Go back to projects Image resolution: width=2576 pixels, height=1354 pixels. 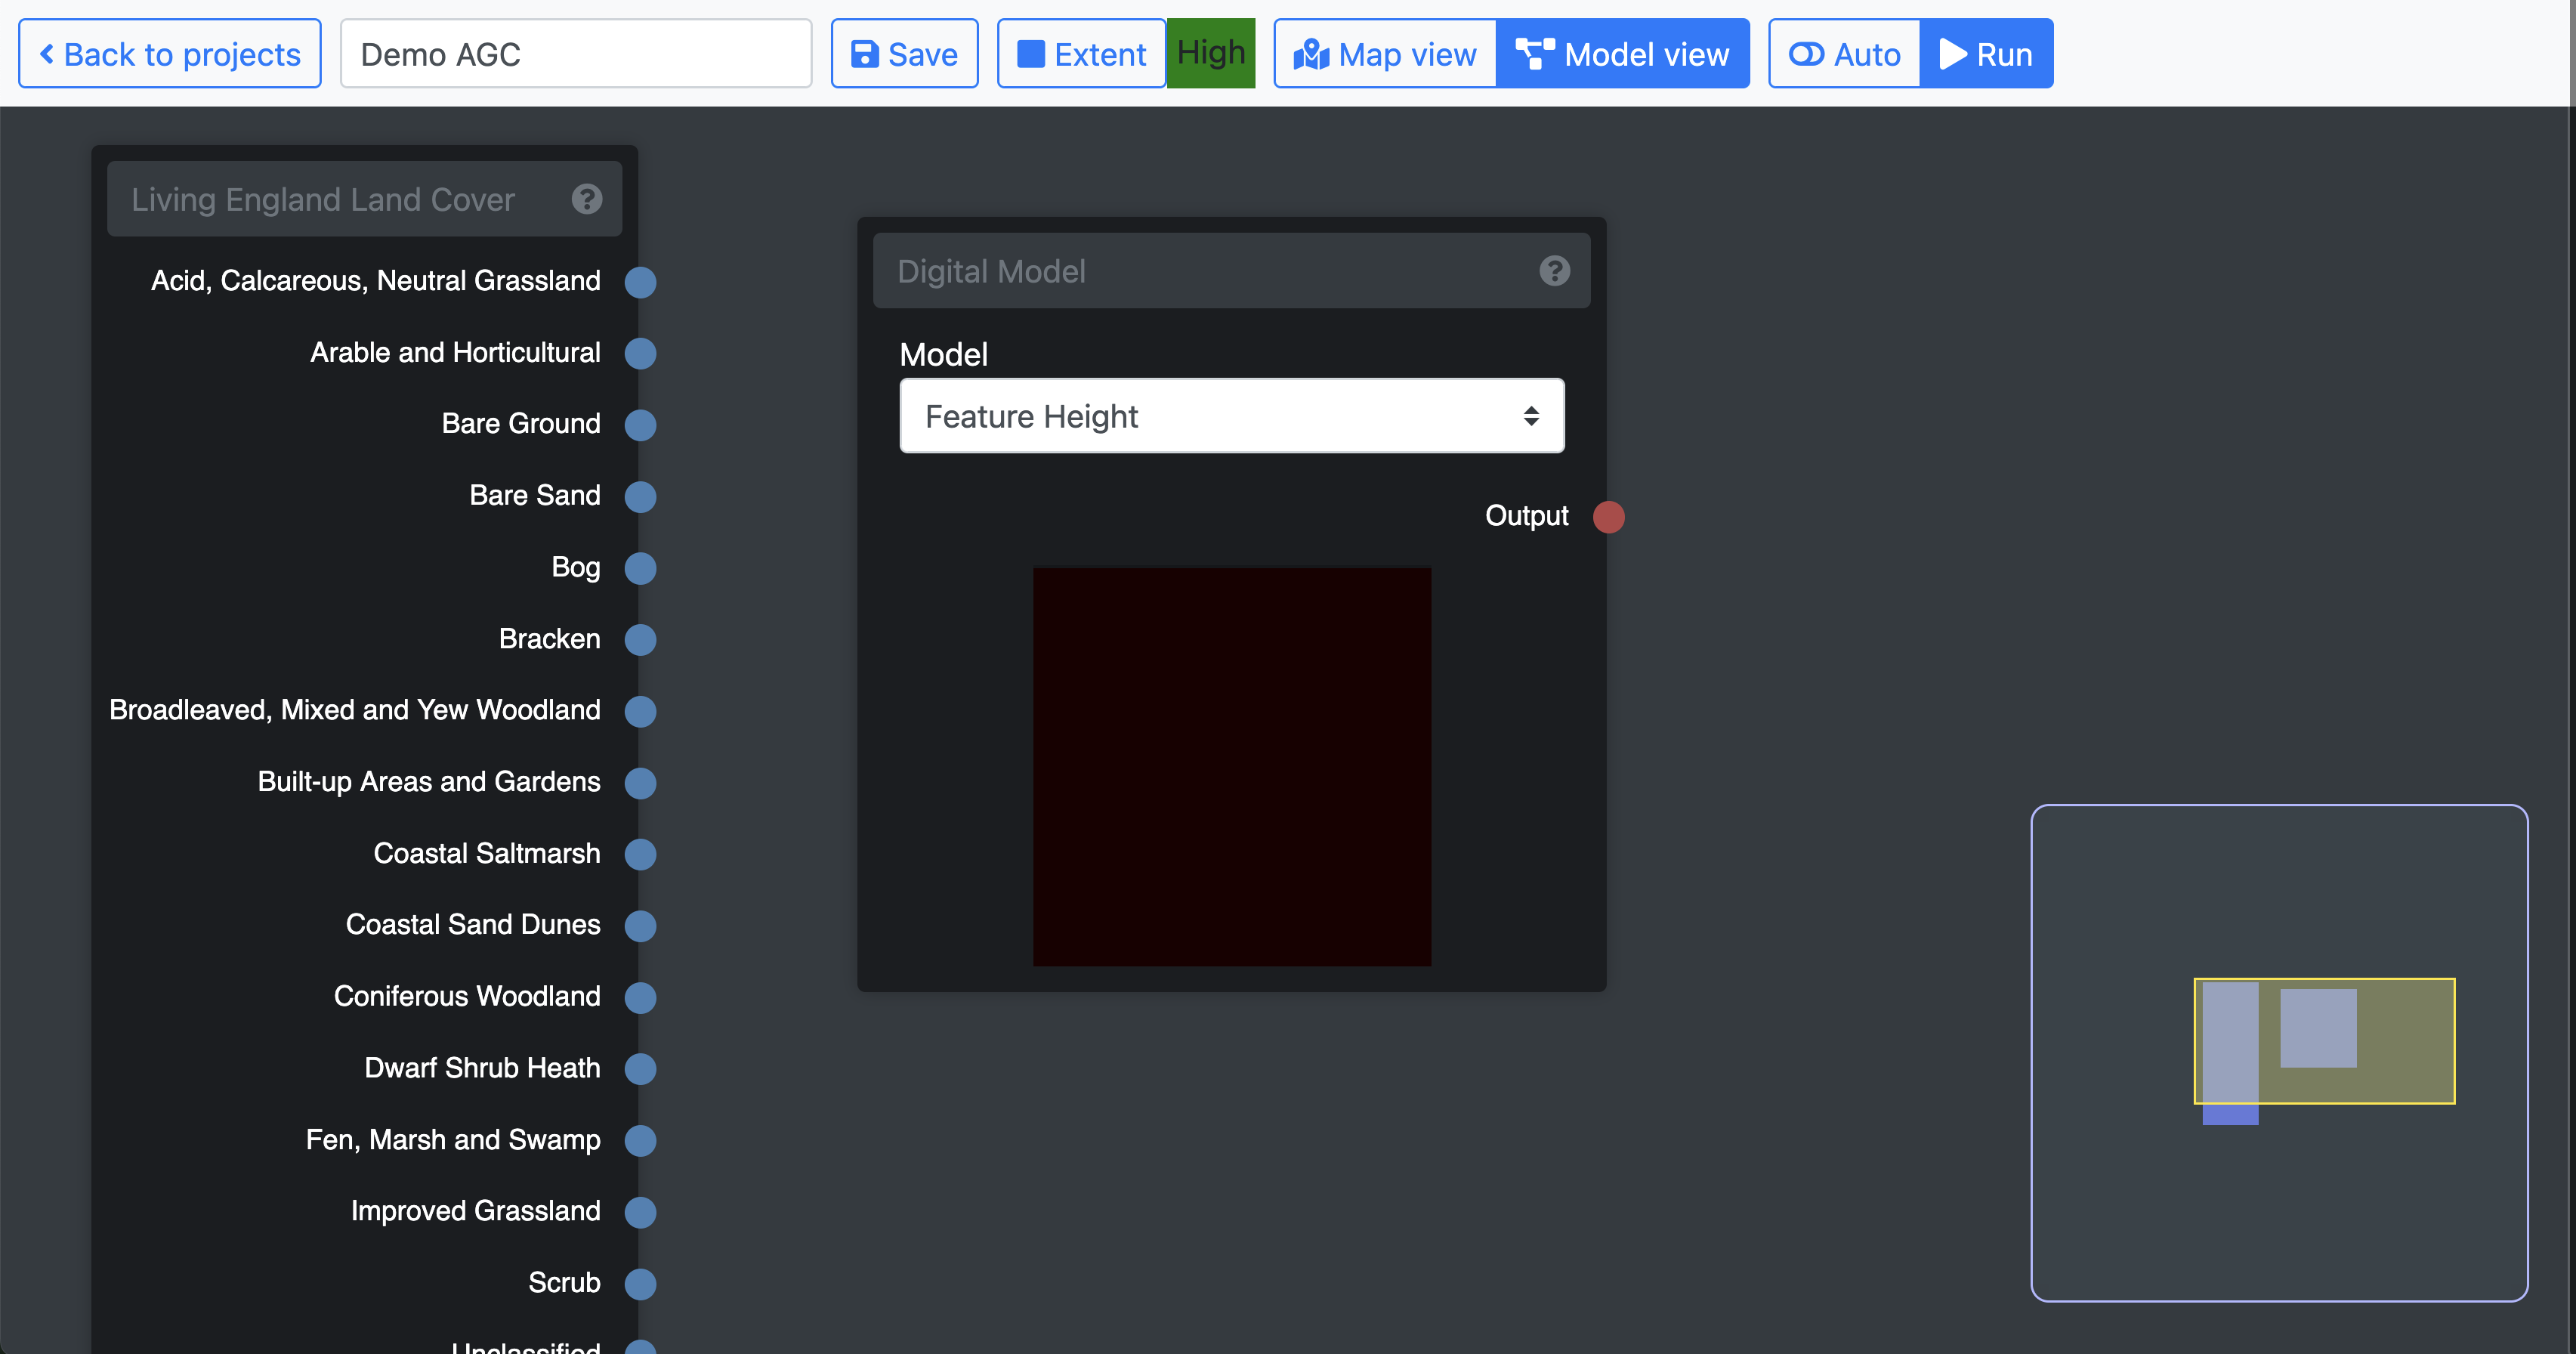click(x=170, y=54)
